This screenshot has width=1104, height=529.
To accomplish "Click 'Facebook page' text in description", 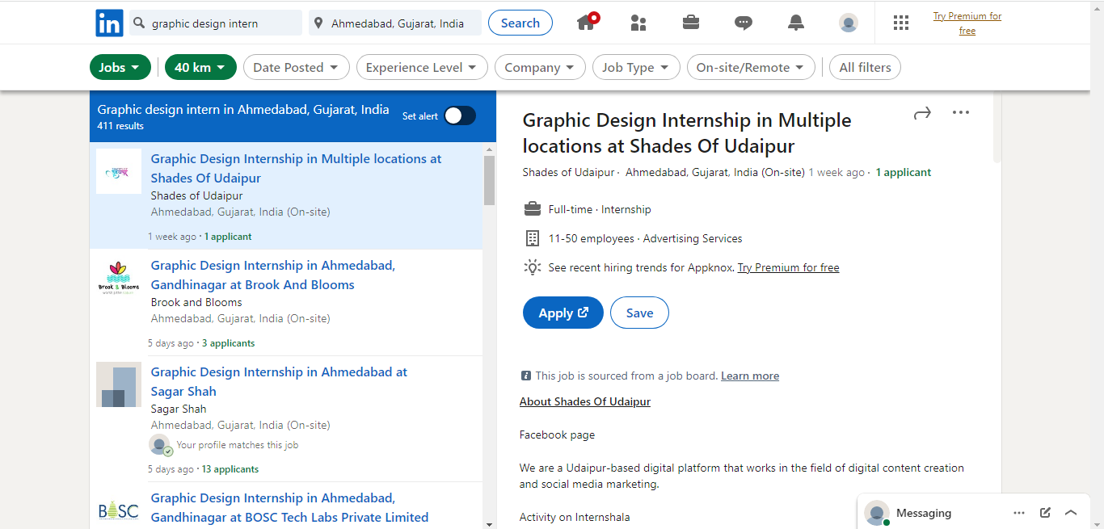I will [x=557, y=435].
